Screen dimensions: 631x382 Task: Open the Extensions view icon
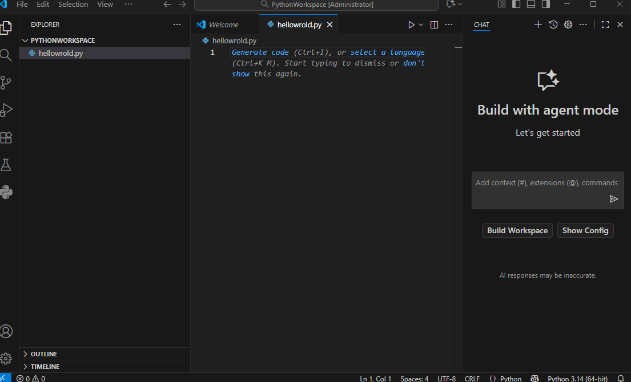(6, 137)
